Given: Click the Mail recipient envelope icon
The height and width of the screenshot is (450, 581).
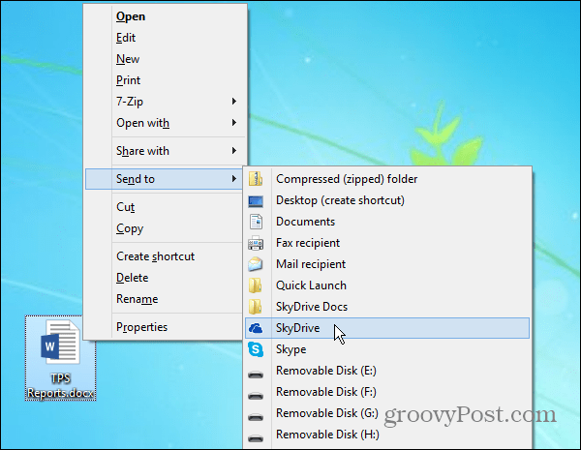Looking at the screenshot, I should (256, 264).
